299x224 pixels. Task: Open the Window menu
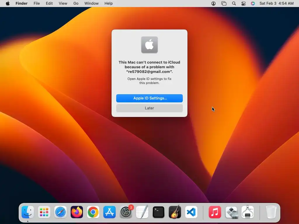91,3
